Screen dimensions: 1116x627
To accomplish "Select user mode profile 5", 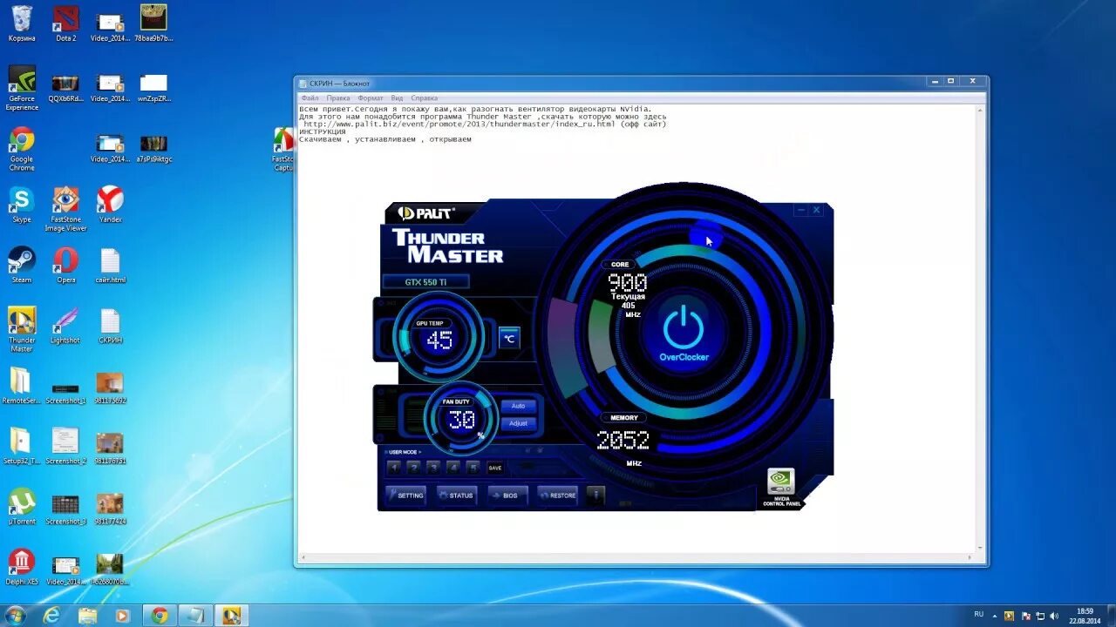I will pyautogui.click(x=473, y=468).
